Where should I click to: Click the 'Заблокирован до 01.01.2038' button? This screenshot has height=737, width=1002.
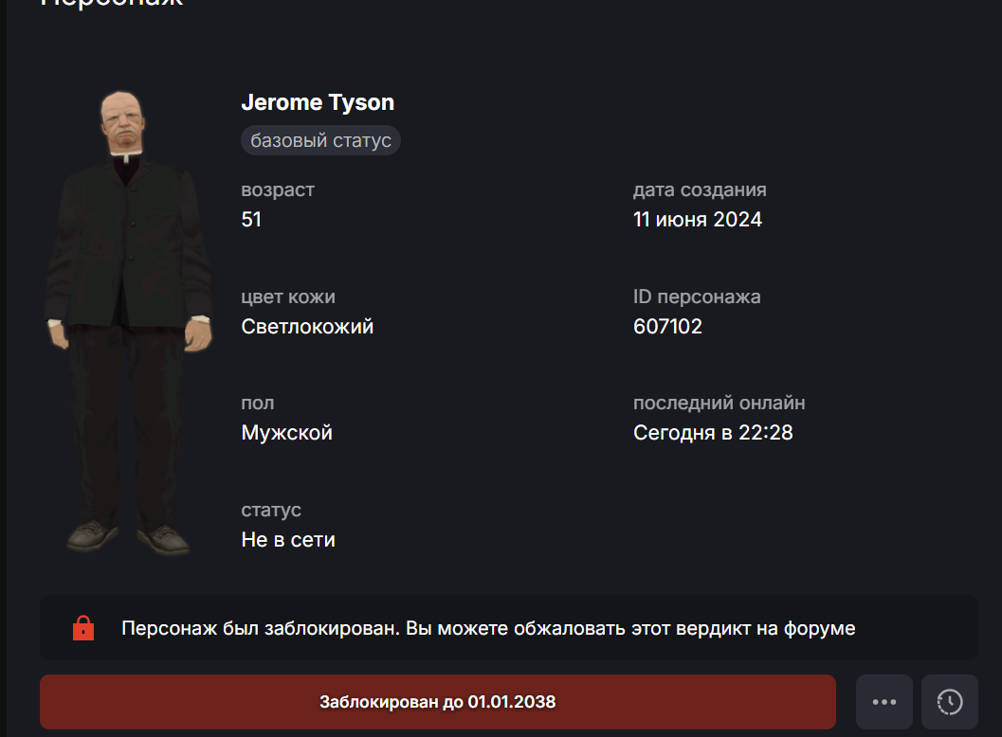[438, 702]
